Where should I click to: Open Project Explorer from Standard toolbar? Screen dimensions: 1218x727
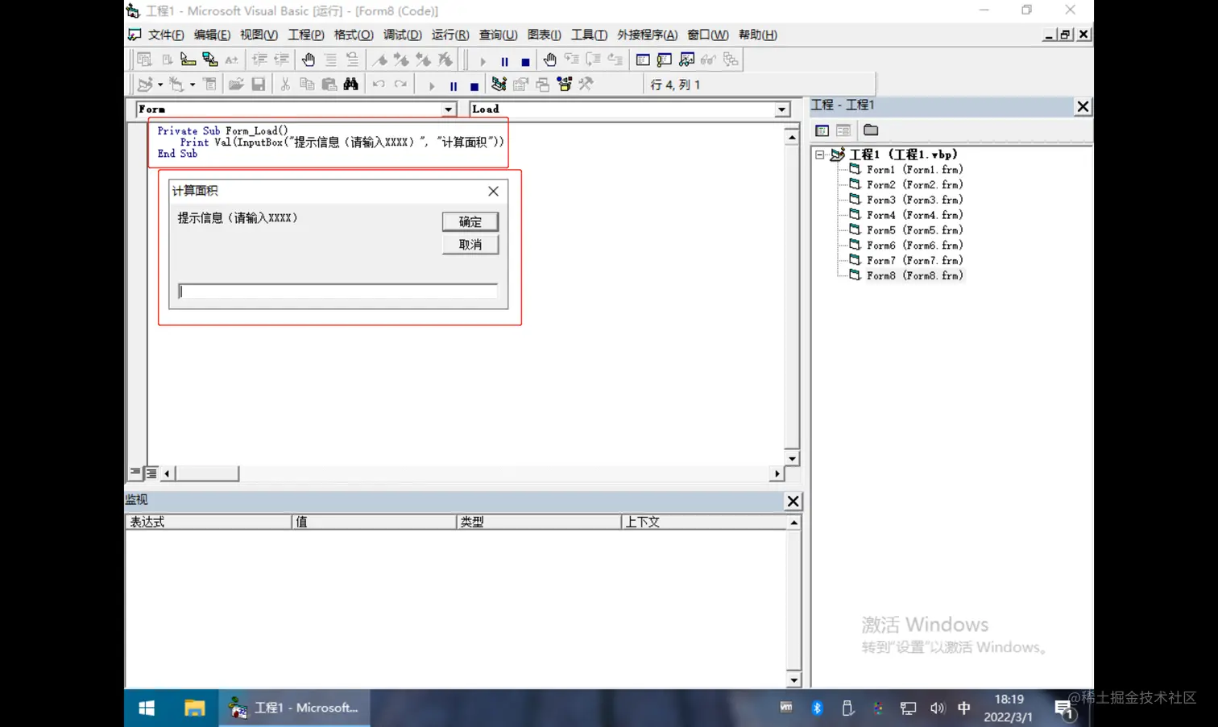(x=499, y=85)
